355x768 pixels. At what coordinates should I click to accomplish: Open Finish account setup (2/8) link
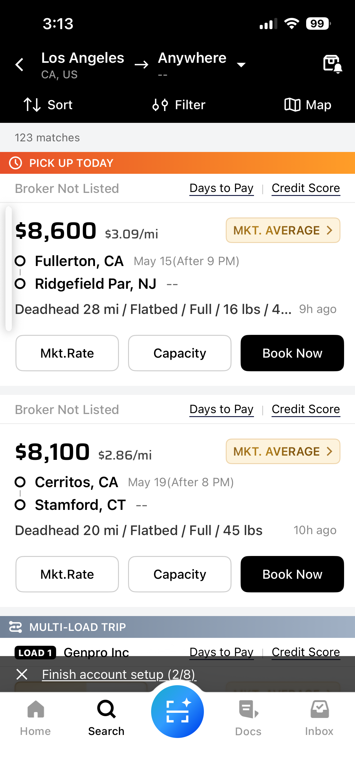pos(119,675)
